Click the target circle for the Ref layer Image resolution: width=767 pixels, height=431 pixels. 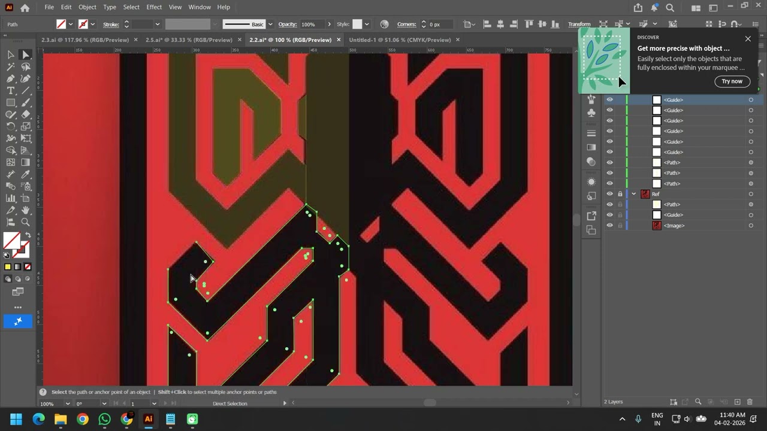pos(751,194)
